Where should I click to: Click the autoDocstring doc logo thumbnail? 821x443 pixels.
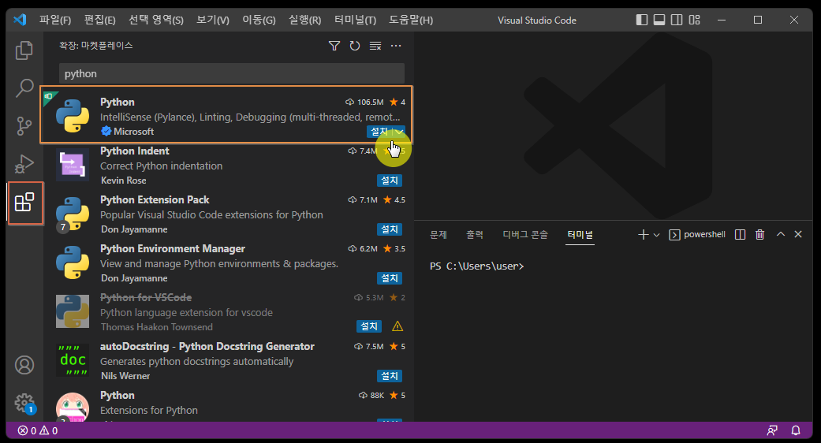pos(73,360)
